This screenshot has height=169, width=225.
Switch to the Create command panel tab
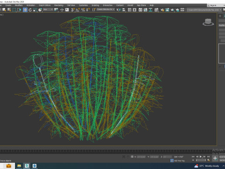220,16
